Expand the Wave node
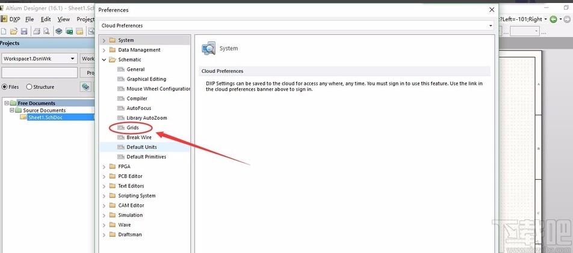This screenshot has height=253, width=573. click(x=104, y=225)
